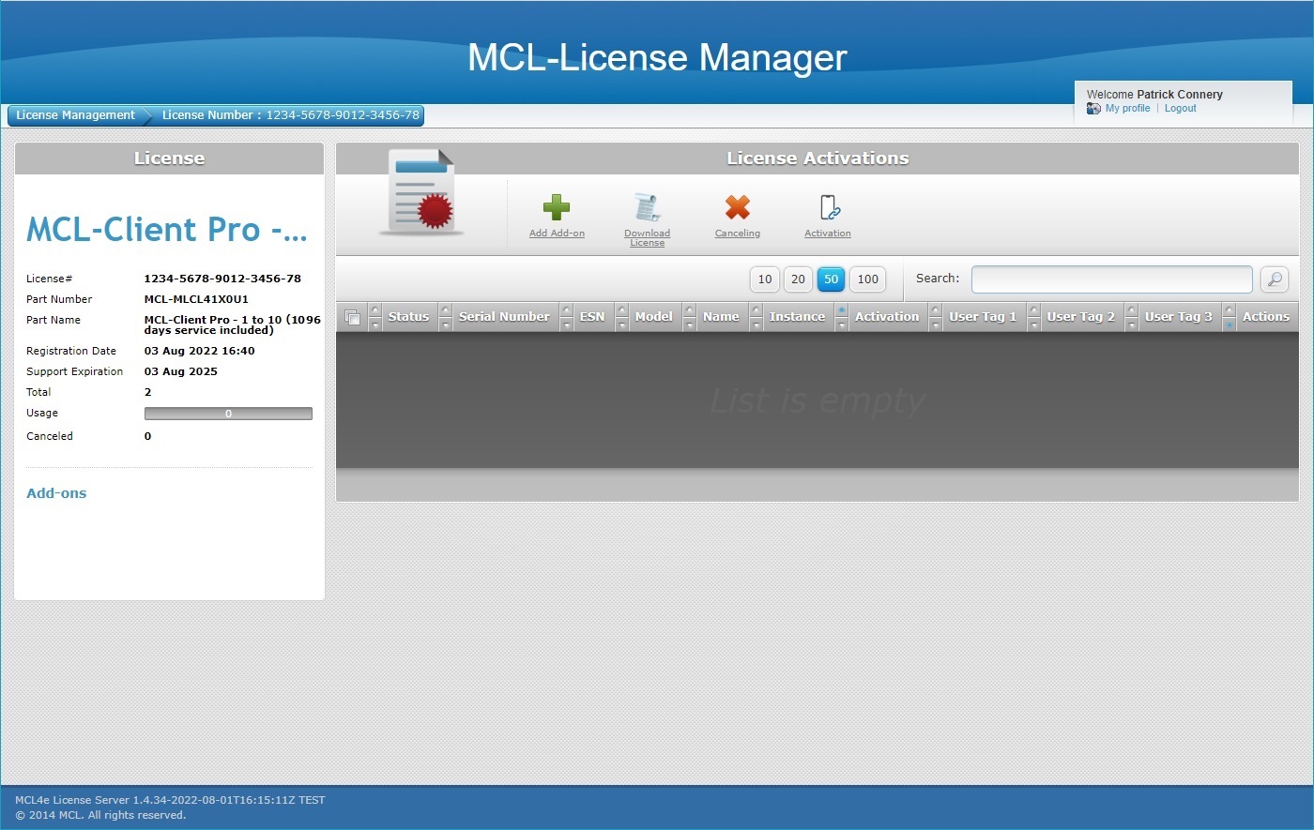
Task: Click sort arrows for Activation column
Action: [842, 317]
